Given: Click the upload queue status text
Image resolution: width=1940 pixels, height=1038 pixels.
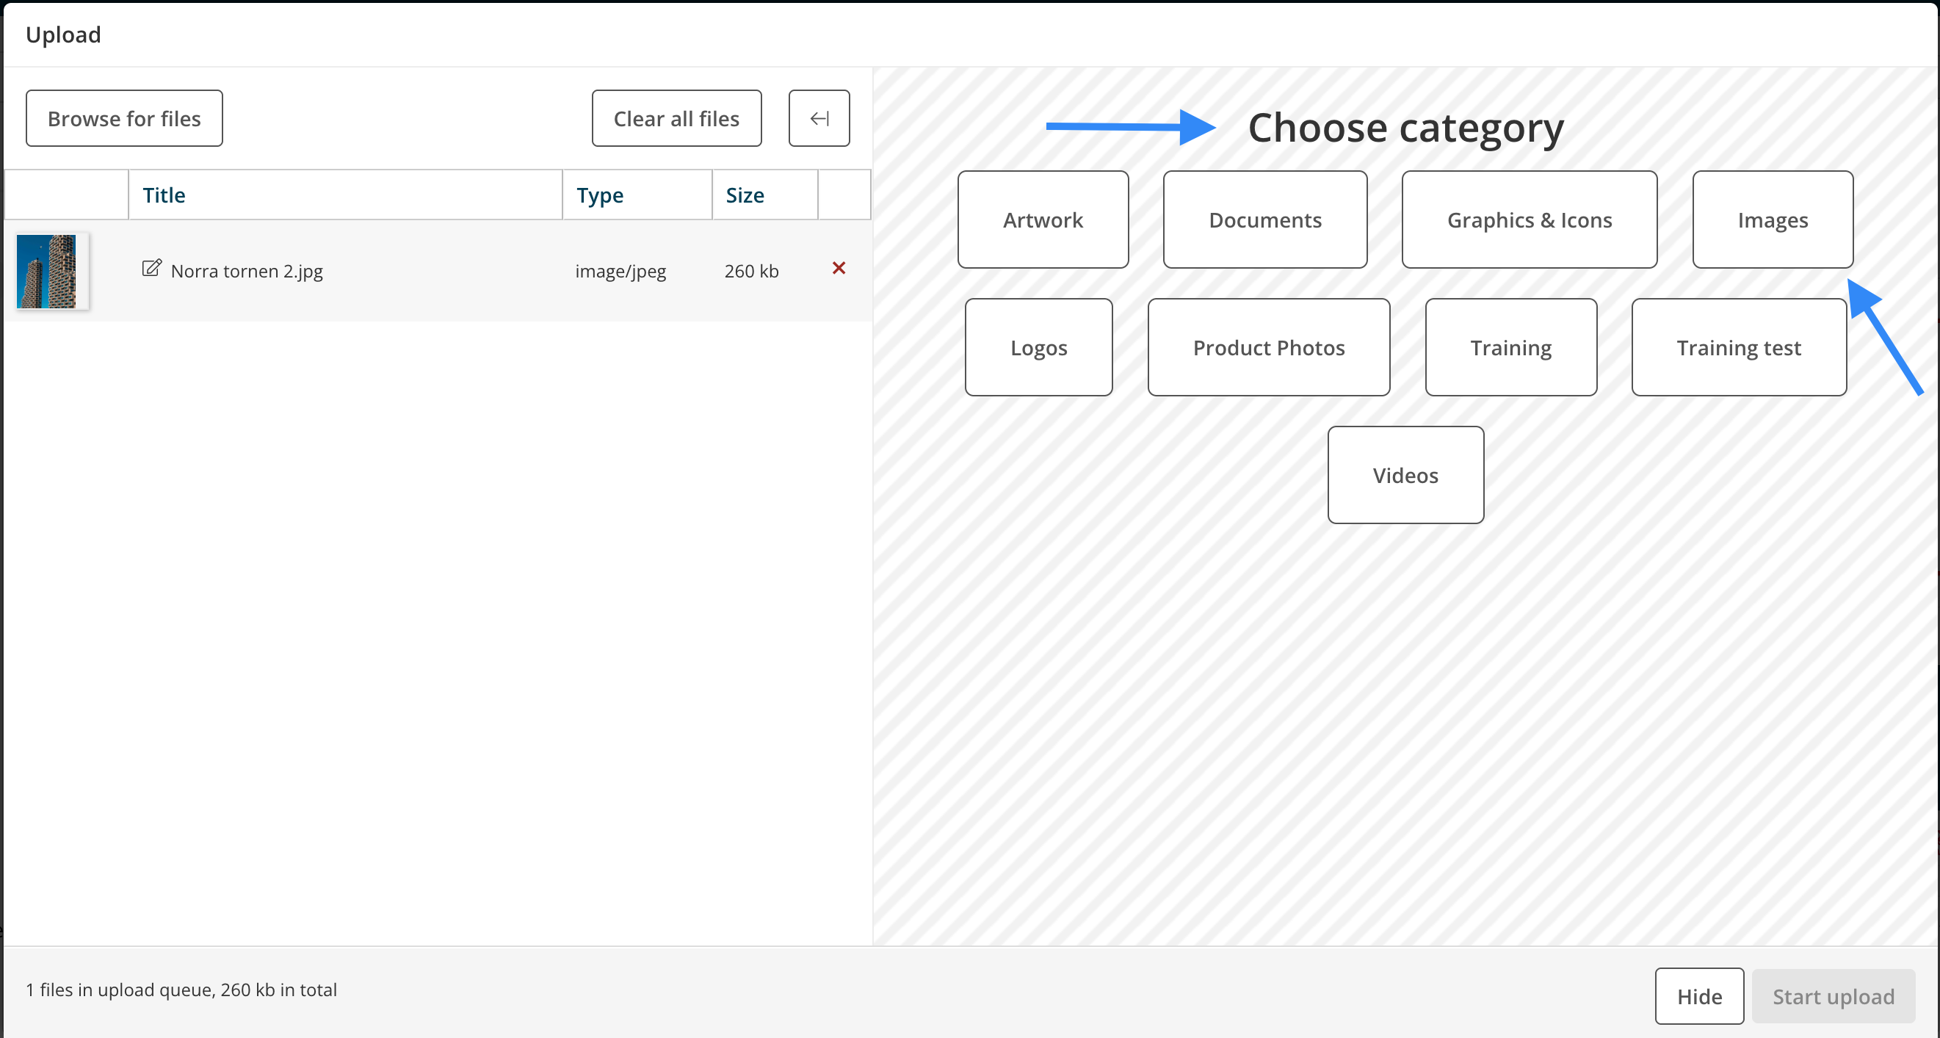Looking at the screenshot, I should (181, 989).
